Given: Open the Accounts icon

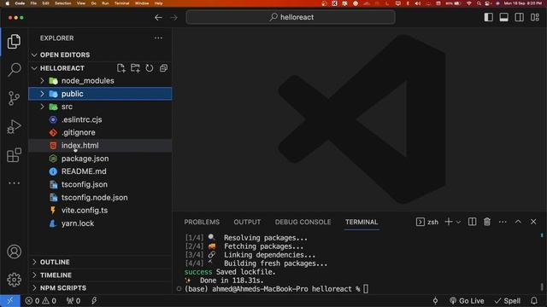Looking at the screenshot, I should pyautogui.click(x=14, y=252).
